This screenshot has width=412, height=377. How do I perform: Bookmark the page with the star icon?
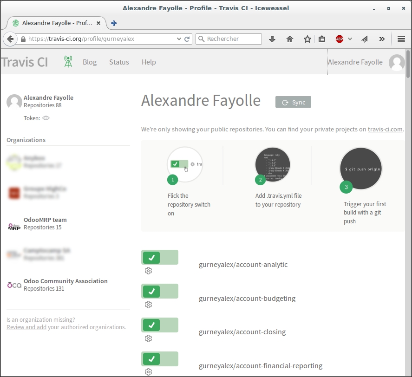coord(307,39)
